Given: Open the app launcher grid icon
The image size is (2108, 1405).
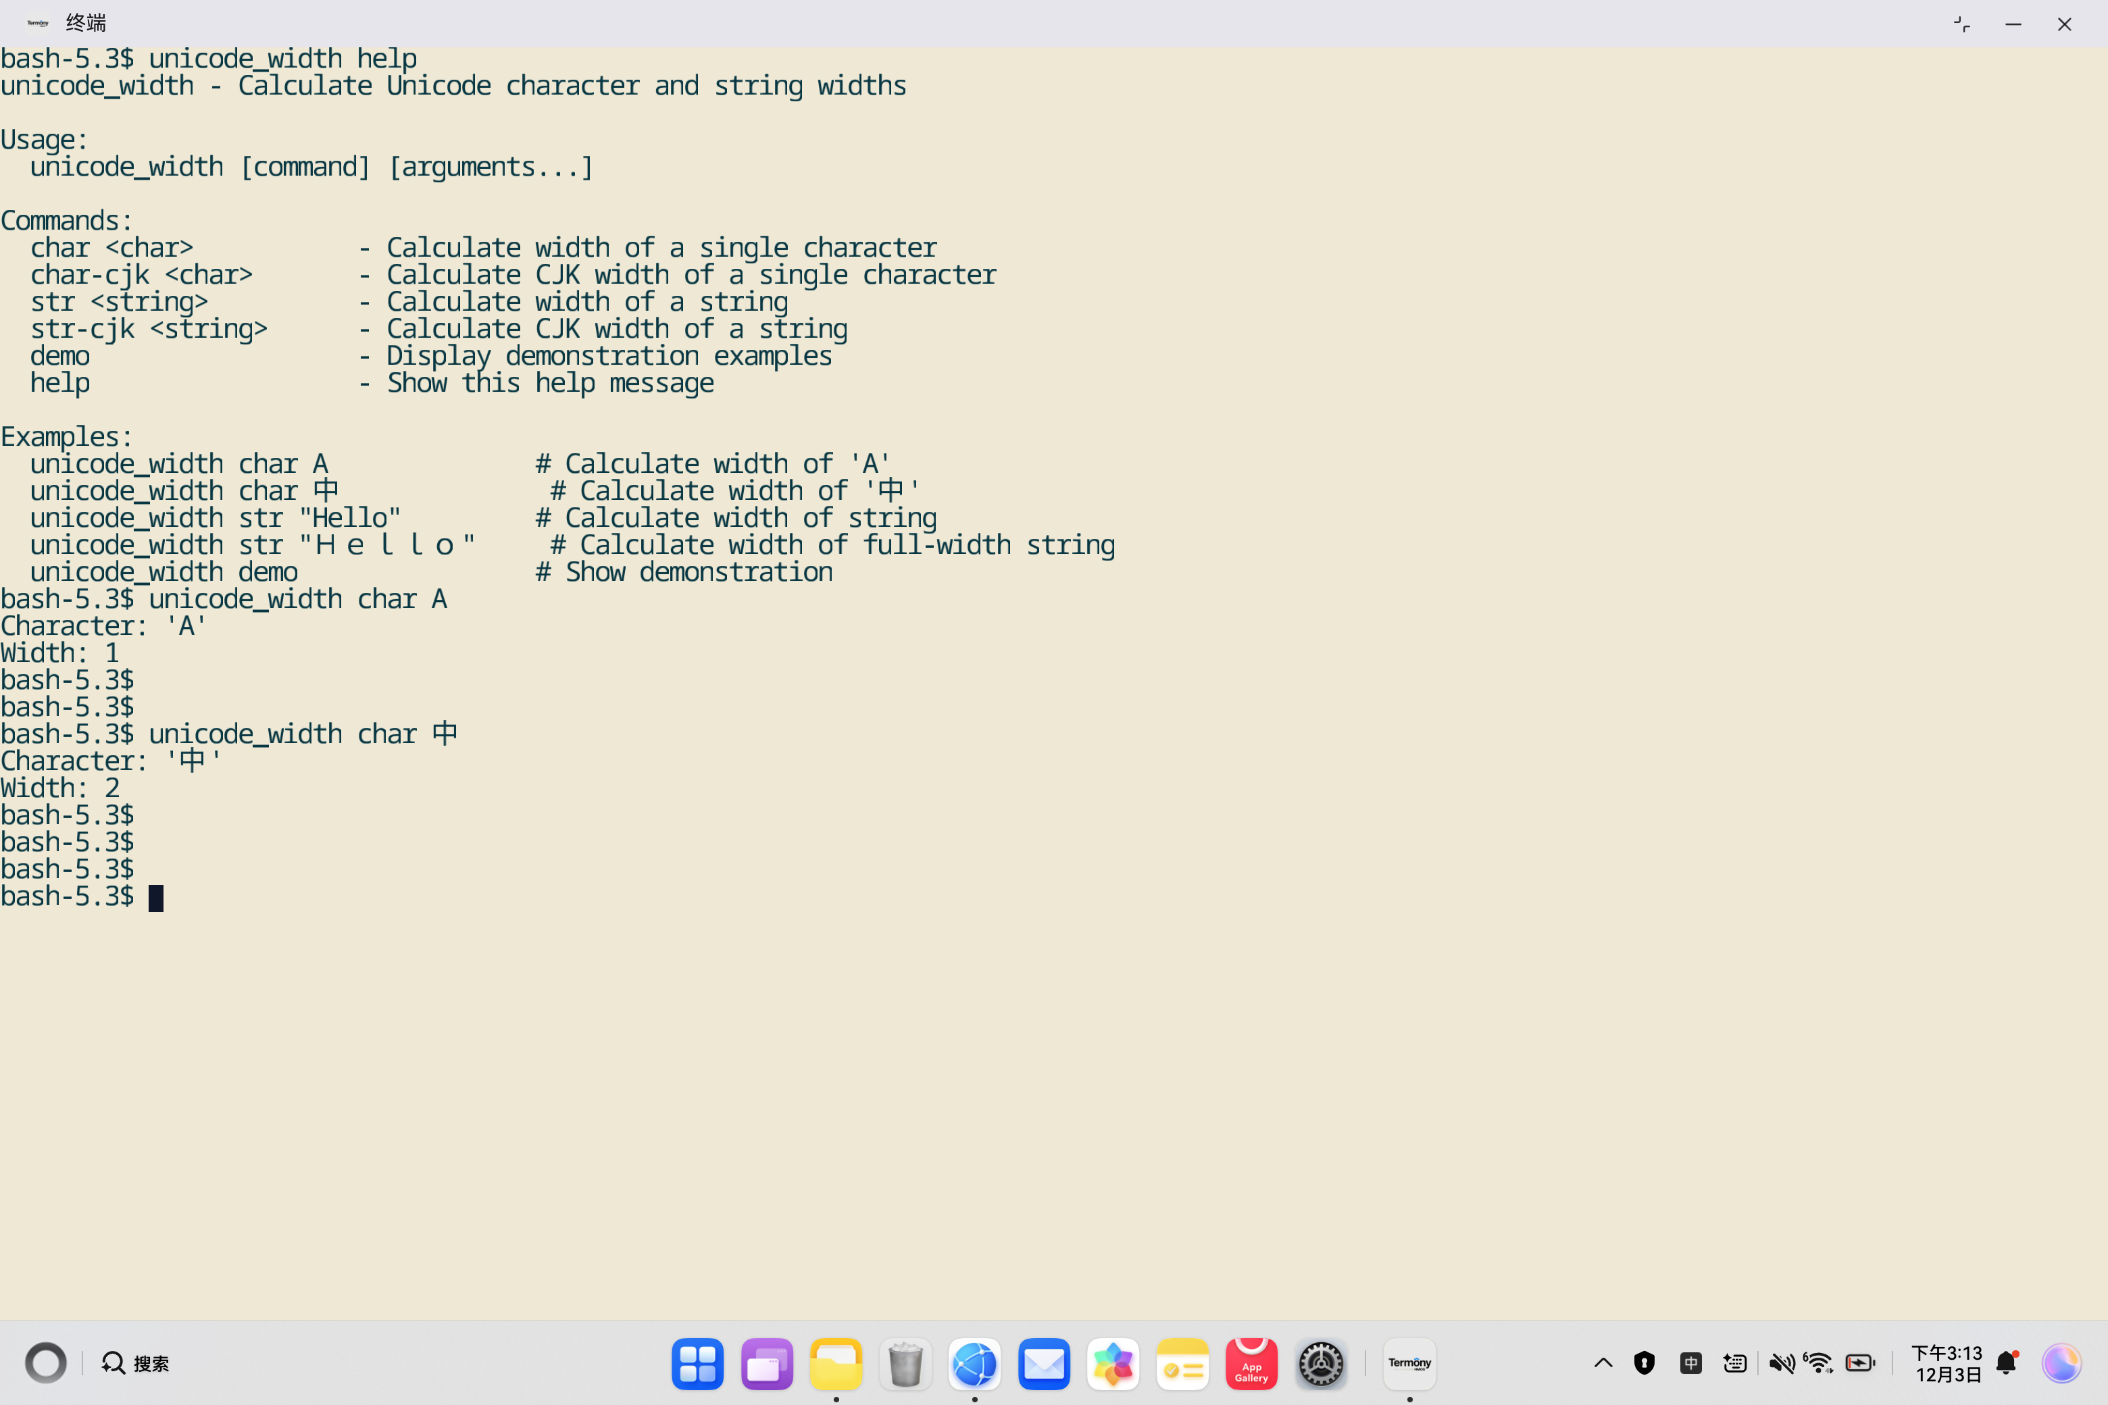Looking at the screenshot, I should click(x=697, y=1364).
